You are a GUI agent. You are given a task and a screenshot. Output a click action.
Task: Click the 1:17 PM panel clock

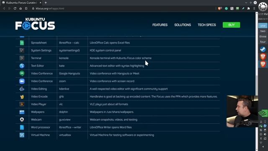pos(263,14)
